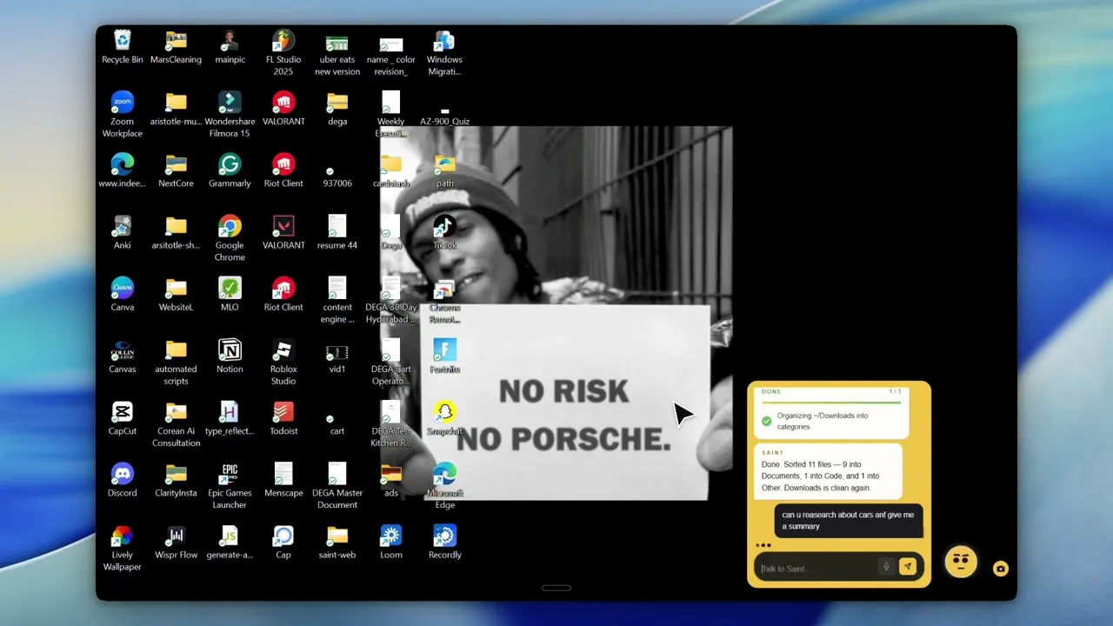Open the CapCut desktop icon
The width and height of the screenshot is (1113, 626).
coord(123,417)
